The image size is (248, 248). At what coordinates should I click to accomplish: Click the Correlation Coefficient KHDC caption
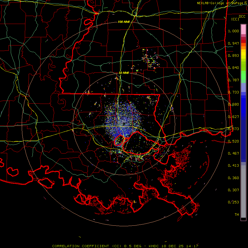click(125, 246)
